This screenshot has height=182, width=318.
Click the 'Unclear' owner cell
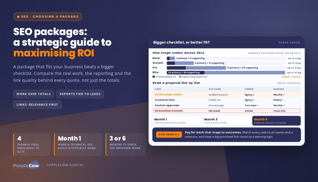click(249, 111)
